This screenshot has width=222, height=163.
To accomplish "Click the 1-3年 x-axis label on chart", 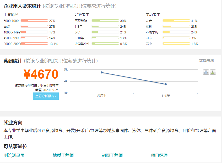I will 166,96.
